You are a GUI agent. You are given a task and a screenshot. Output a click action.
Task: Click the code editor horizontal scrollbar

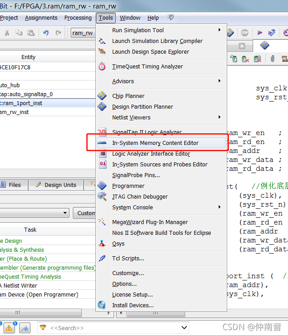[x=156, y=314]
